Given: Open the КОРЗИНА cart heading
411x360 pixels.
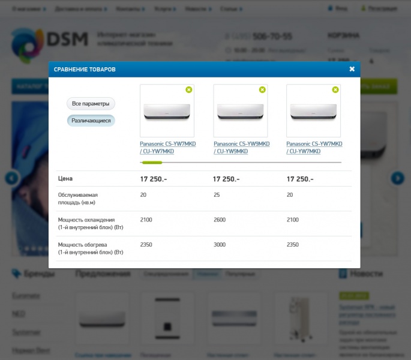Looking at the screenshot, I should (x=344, y=35).
